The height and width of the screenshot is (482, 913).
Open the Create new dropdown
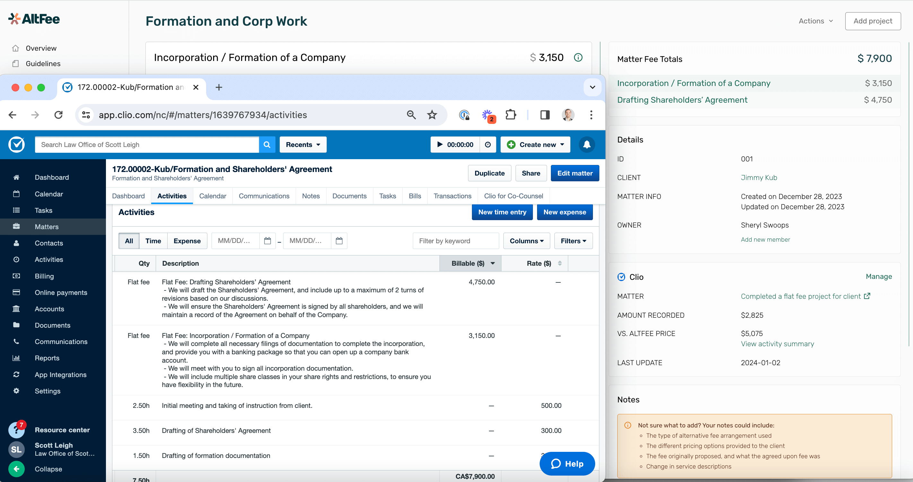click(535, 145)
